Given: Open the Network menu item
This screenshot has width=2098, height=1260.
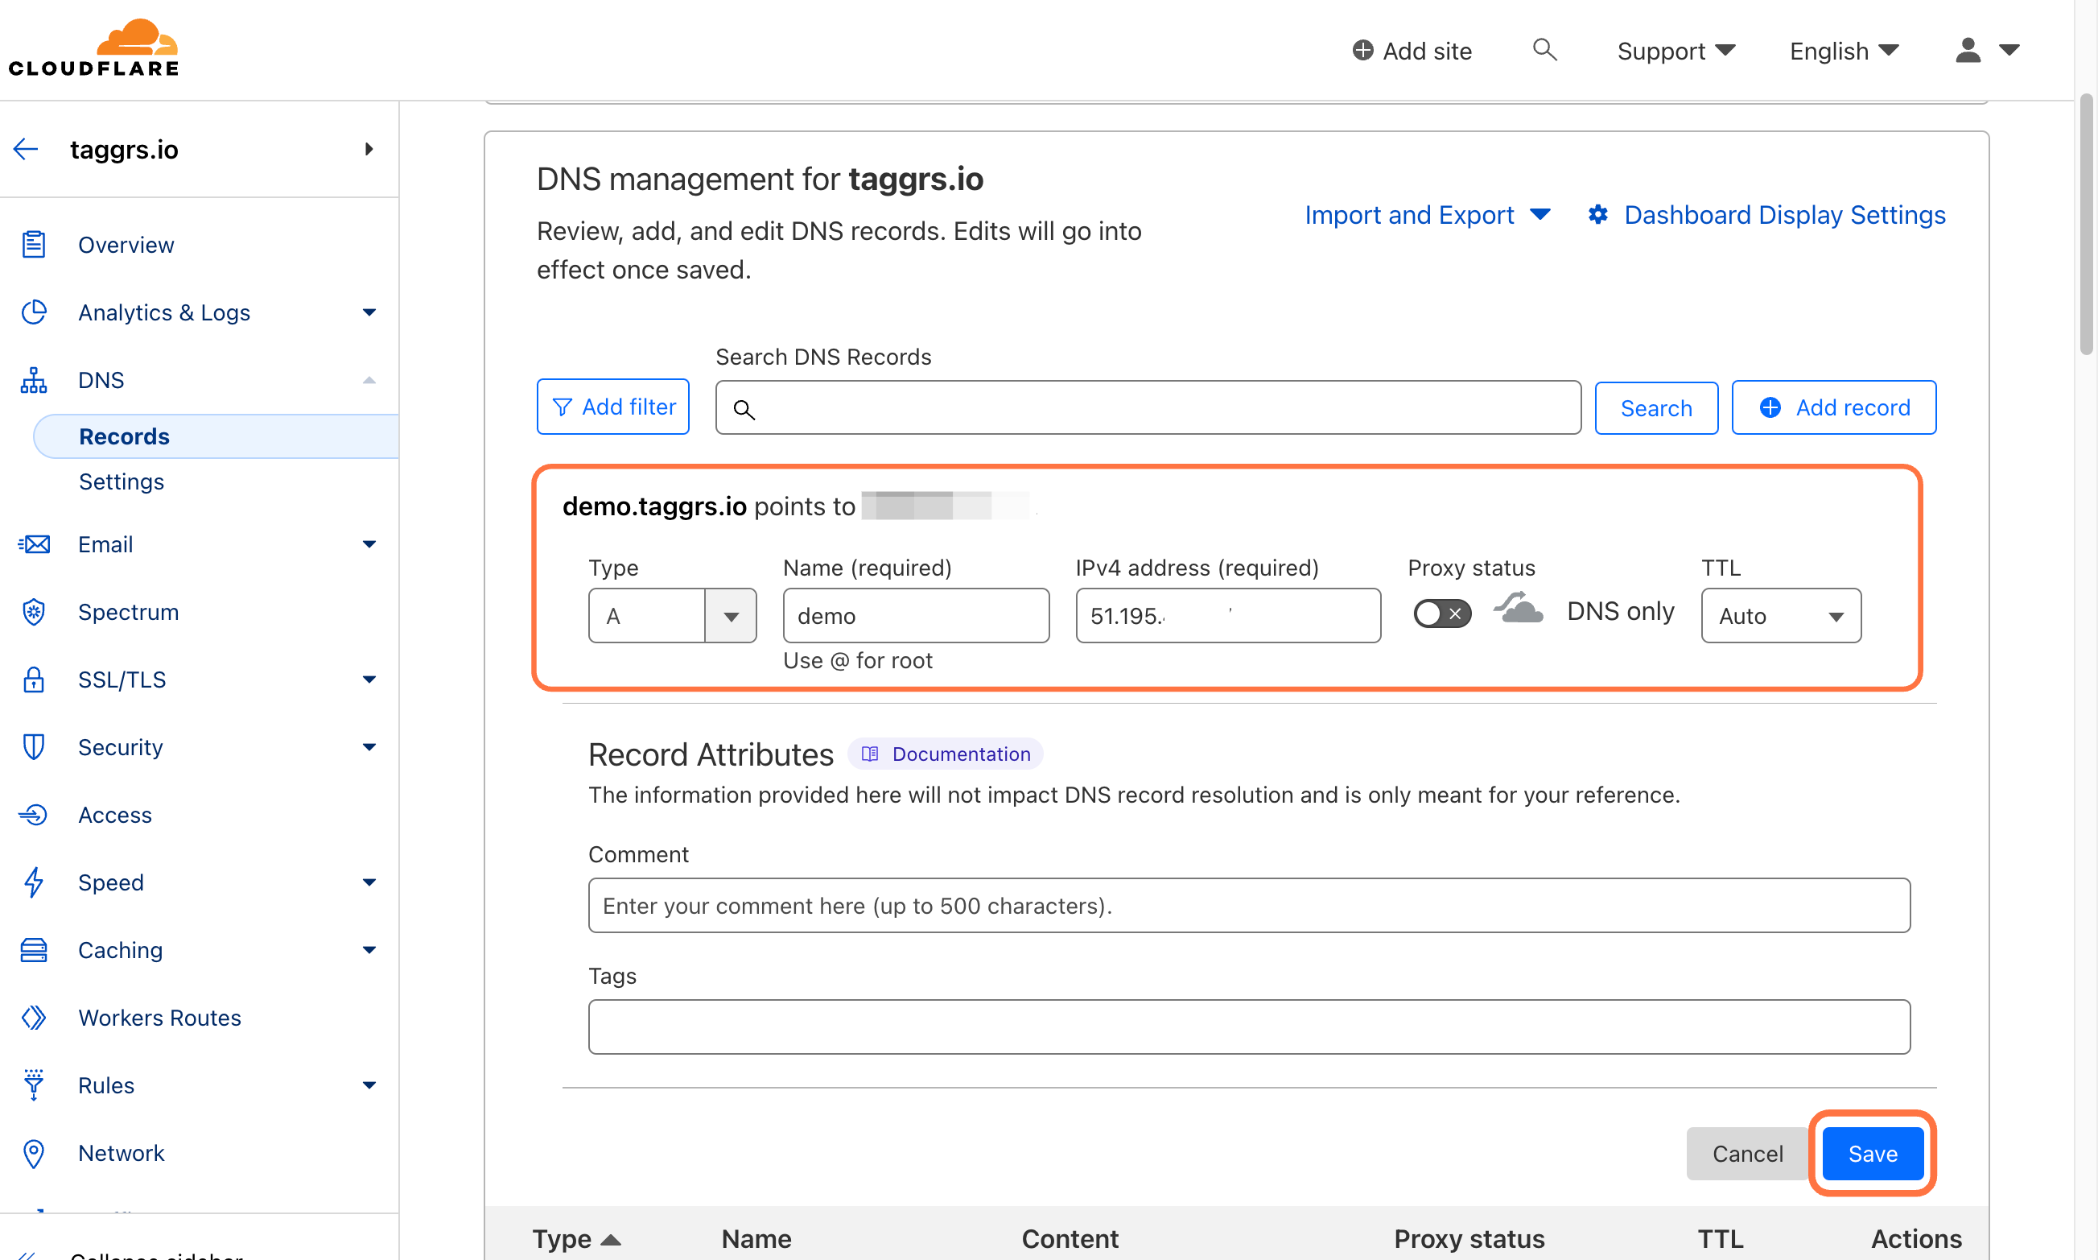Looking at the screenshot, I should pos(121,1153).
